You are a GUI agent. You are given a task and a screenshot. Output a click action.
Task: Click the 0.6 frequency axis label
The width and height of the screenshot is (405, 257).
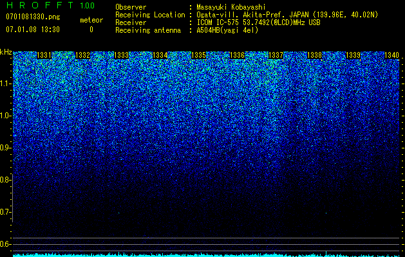5,244
